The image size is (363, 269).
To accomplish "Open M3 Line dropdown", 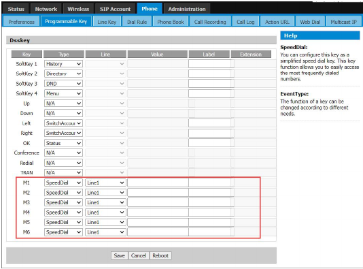I will [x=105, y=202].
